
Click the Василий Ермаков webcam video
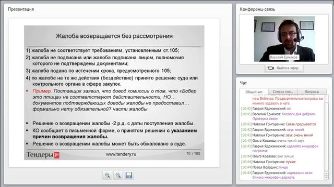pyautogui.click(x=284, y=39)
